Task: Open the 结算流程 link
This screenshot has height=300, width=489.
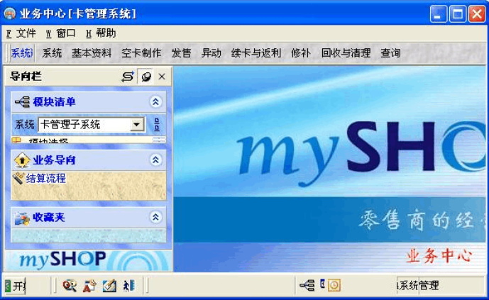Action: (45, 179)
